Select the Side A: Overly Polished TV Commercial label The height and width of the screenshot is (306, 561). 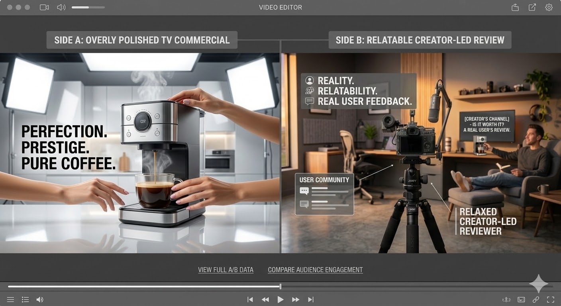(141, 40)
